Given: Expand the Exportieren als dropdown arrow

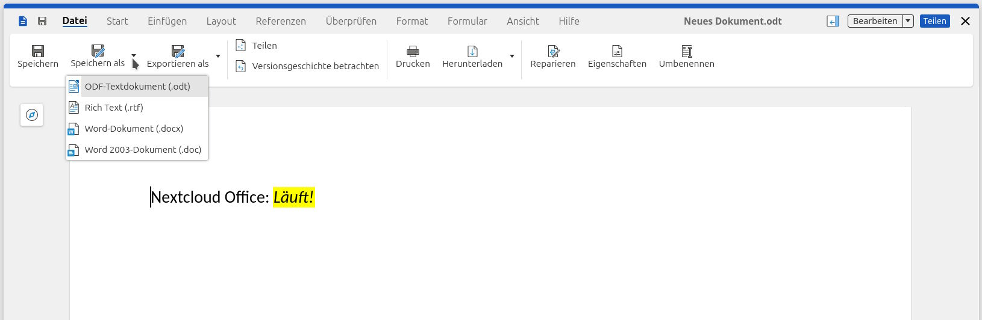Looking at the screenshot, I should 218,57.
